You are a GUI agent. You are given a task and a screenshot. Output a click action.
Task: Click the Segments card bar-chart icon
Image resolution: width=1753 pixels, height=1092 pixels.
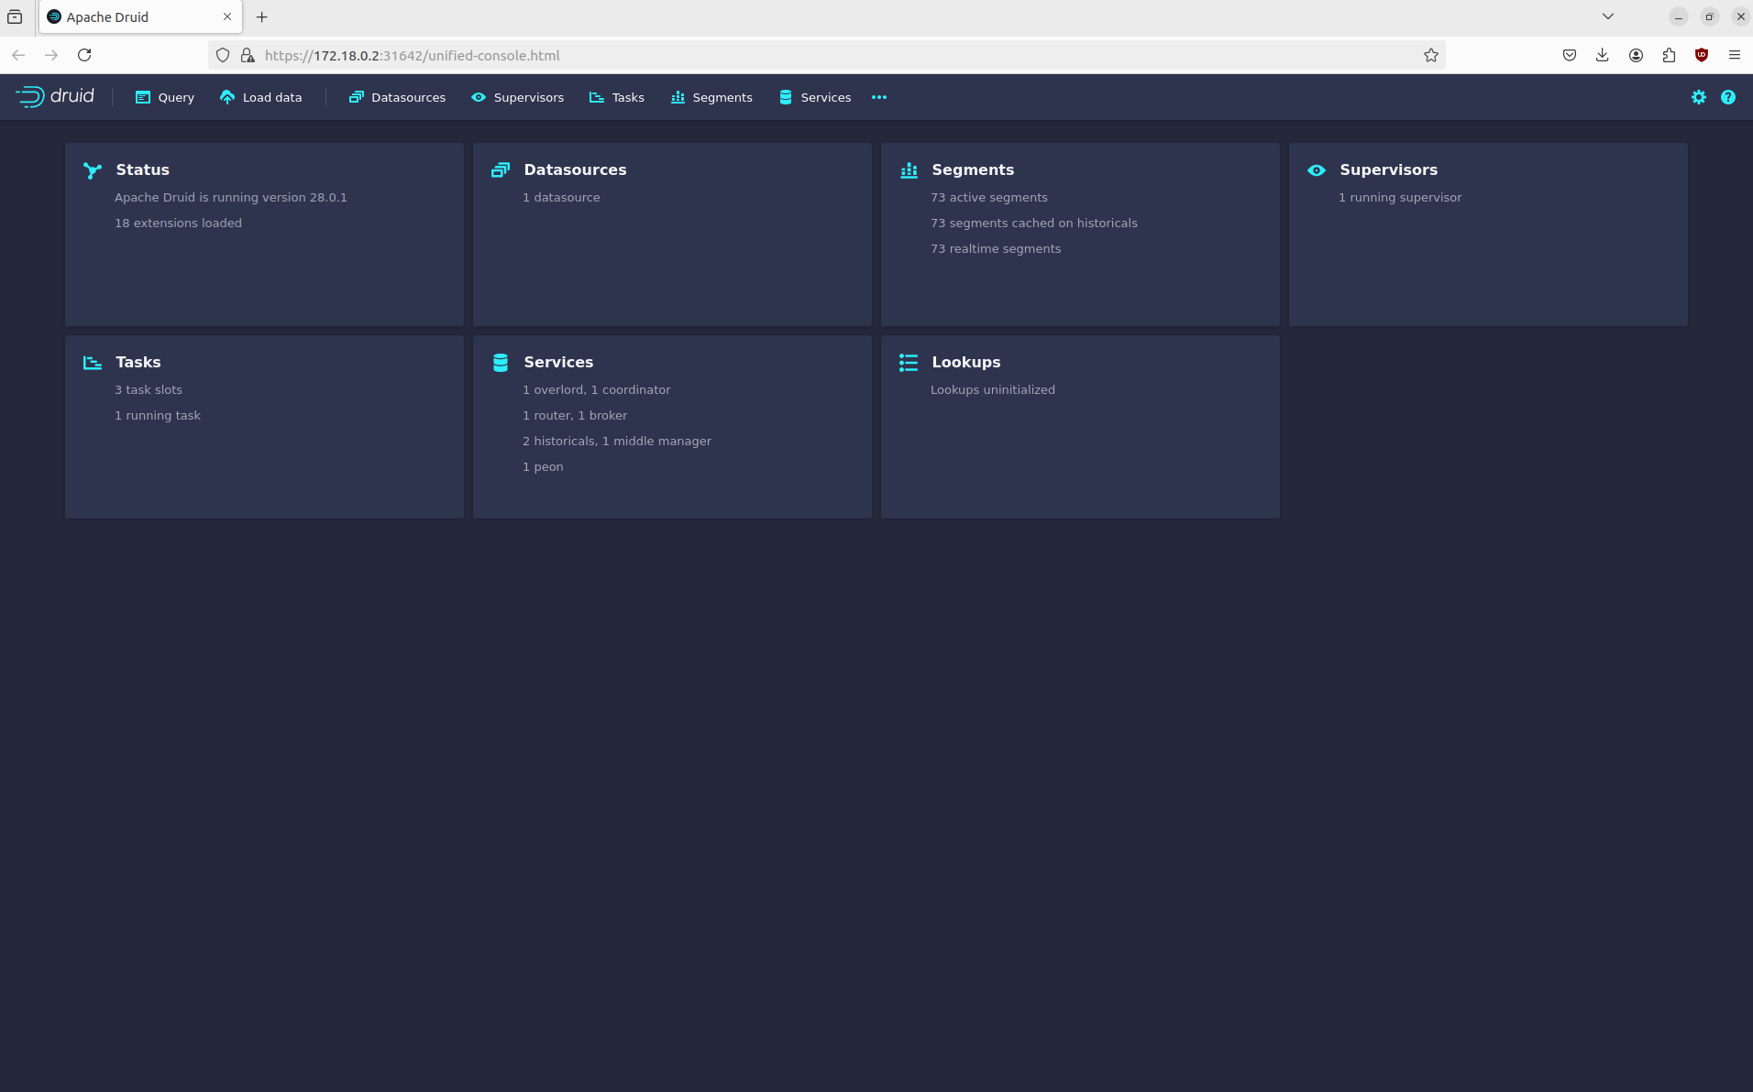tap(909, 170)
